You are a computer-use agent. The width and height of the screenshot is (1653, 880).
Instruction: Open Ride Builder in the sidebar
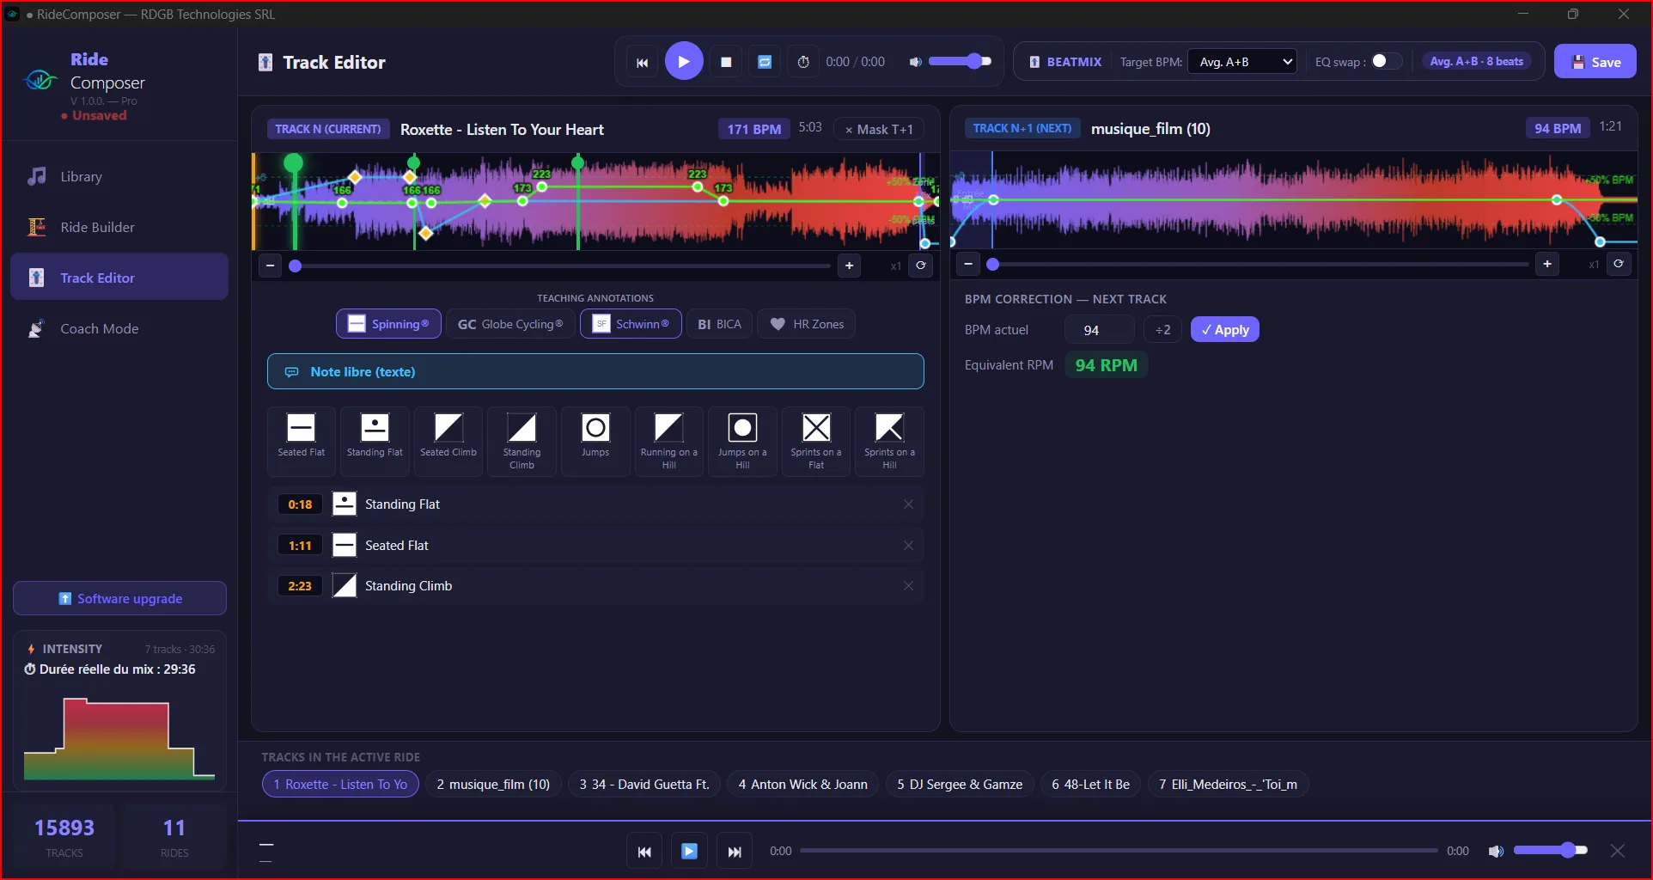(x=119, y=227)
